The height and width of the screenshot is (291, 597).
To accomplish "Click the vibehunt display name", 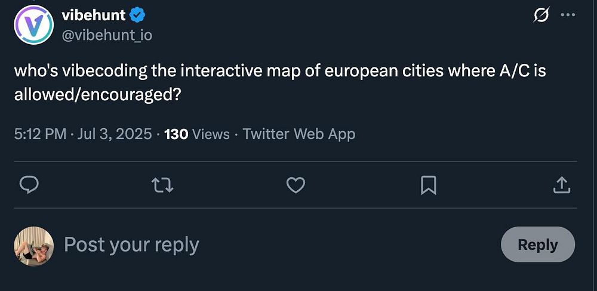I will click(x=94, y=15).
